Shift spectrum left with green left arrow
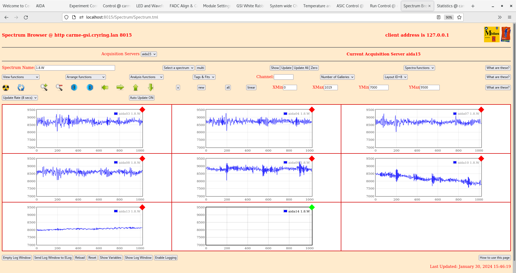The image size is (516, 273). [x=105, y=87]
